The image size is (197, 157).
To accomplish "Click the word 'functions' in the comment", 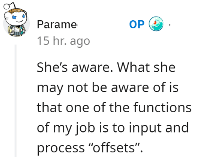I will (162, 107).
